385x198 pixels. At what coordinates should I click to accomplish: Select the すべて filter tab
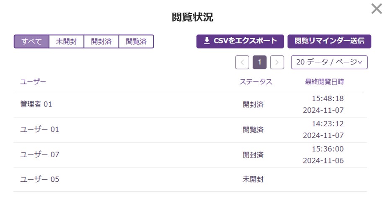(31, 41)
